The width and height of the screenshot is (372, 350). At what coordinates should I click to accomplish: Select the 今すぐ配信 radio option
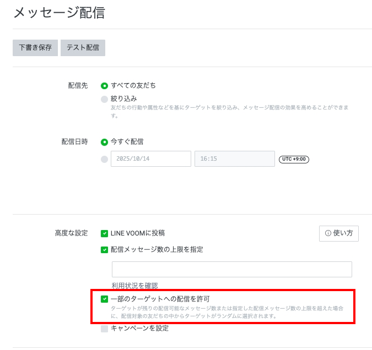(x=104, y=142)
